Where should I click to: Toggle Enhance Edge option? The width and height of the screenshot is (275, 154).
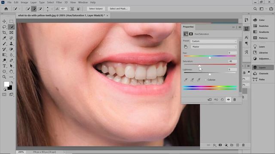(x=78, y=9)
